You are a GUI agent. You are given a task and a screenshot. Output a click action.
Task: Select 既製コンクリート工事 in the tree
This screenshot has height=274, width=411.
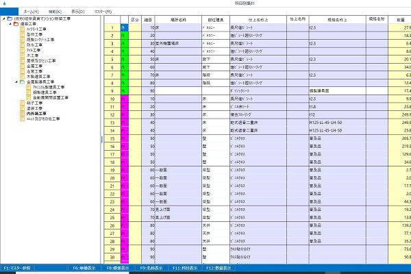pyautogui.click(x=40, y=40)
